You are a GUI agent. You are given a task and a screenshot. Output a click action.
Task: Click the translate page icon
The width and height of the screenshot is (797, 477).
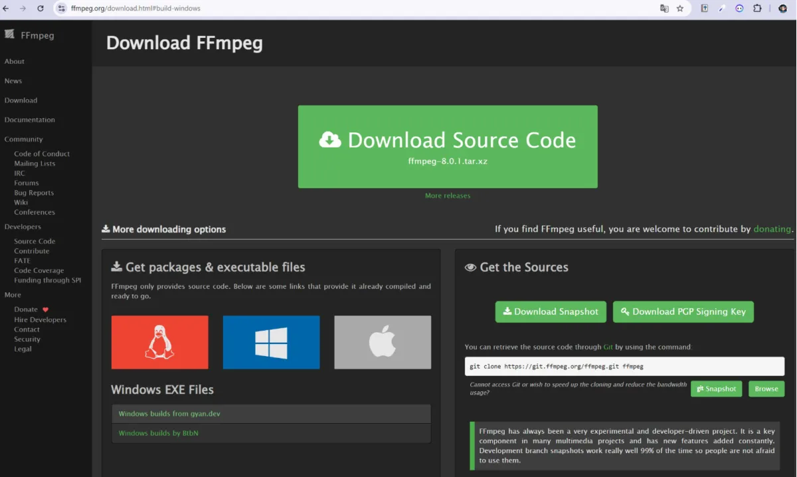(x=664, y=9)
